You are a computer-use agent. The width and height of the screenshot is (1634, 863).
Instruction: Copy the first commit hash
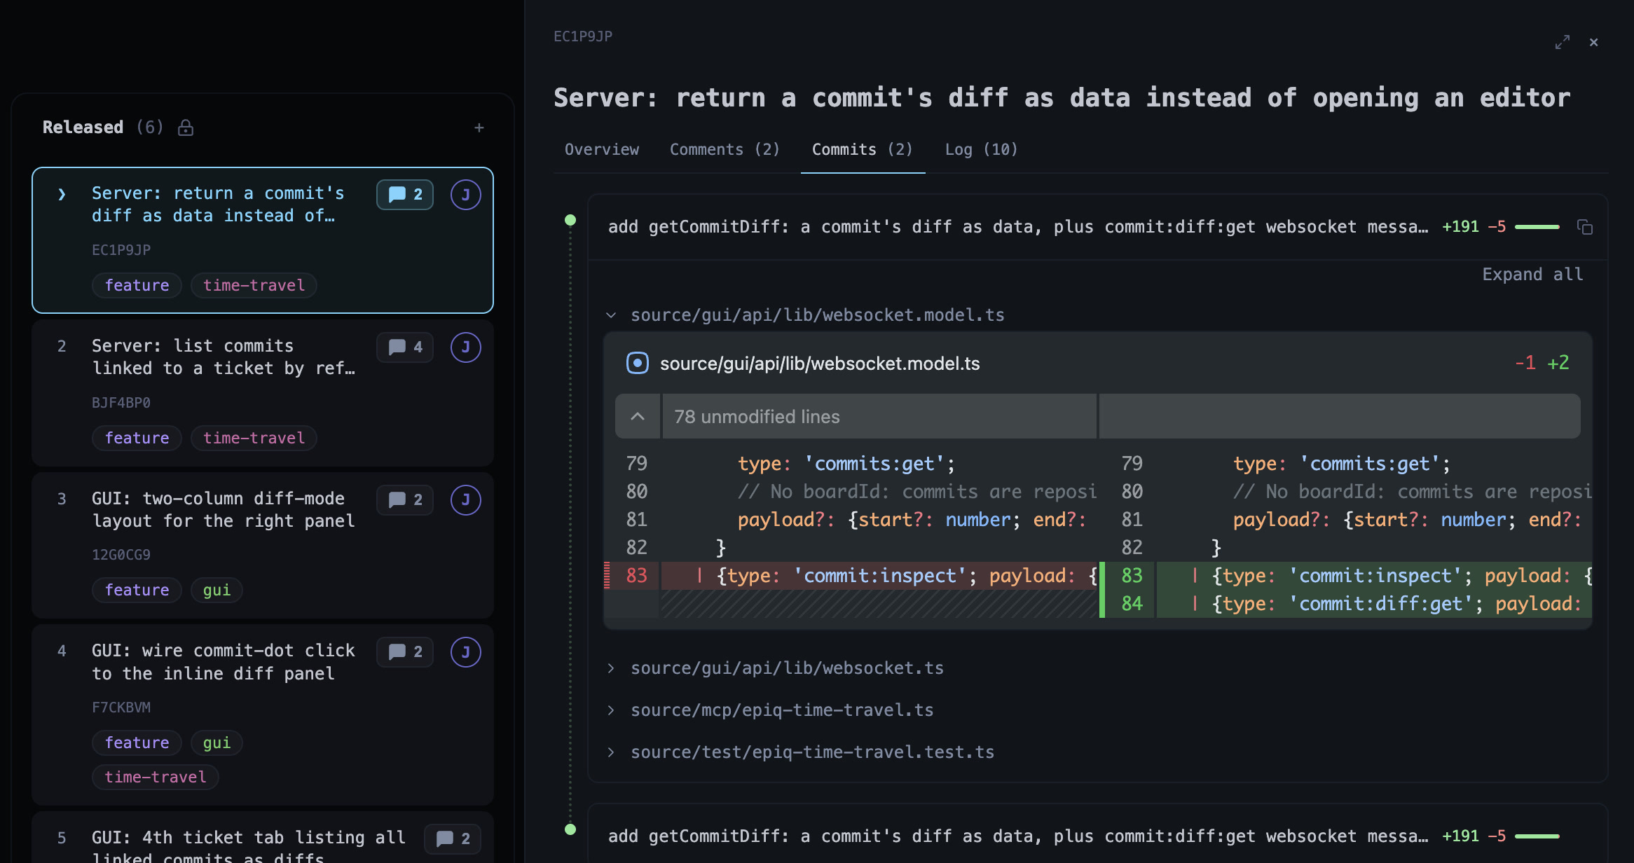coord(1585,227)
